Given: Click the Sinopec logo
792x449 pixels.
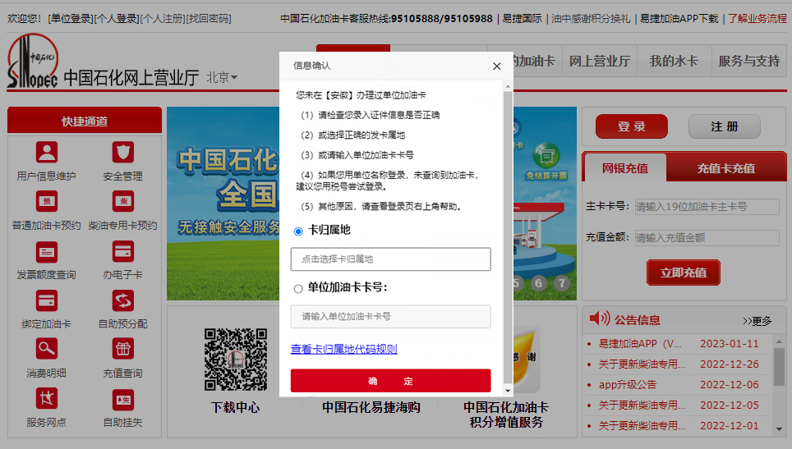Looking at the screenshot, I should coord(32,61).
